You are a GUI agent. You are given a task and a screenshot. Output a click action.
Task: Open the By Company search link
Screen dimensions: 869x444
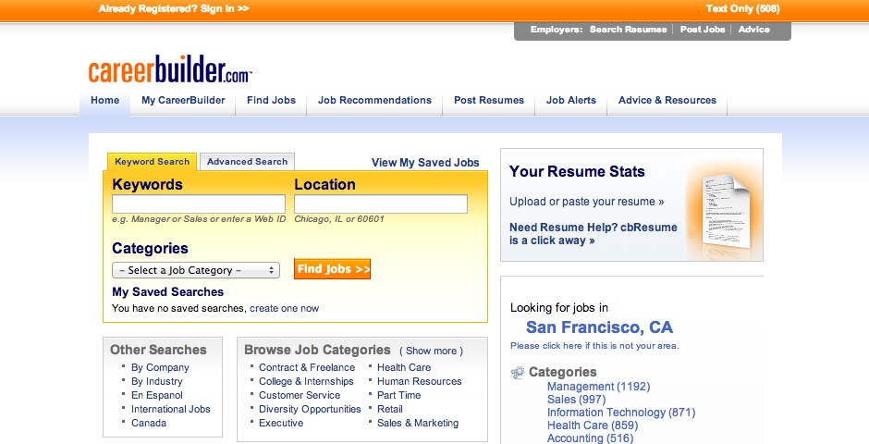point(160,367)
